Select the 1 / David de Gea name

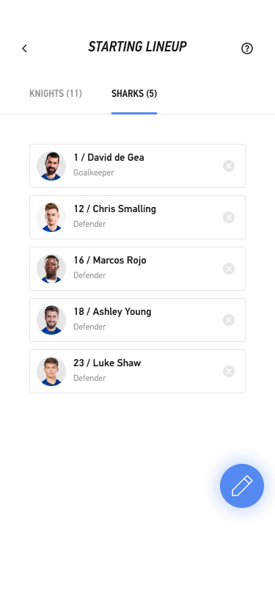click(x=109, y=157)
